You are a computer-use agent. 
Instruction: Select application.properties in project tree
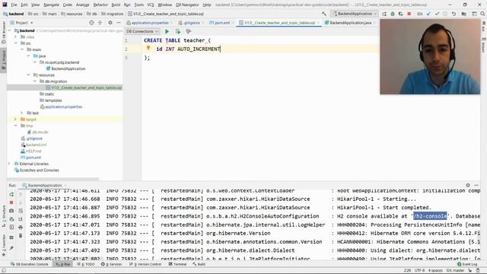[61, 107]
